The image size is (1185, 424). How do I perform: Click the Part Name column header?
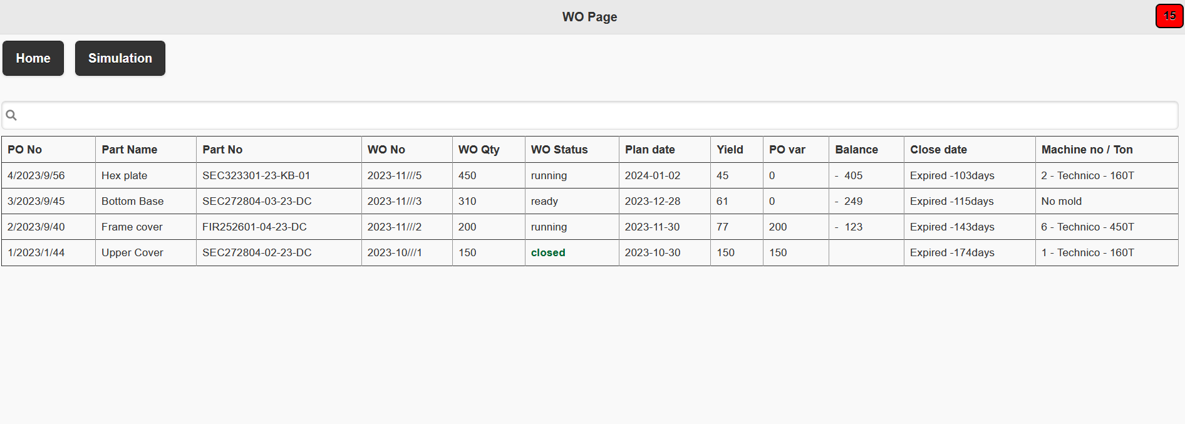pyautogui.click(x=130, y=150)
